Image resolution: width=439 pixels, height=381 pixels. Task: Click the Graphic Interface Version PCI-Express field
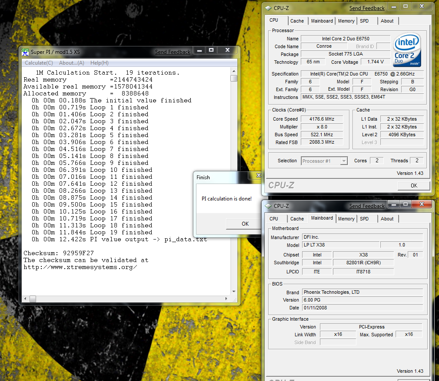click(372, 327)
